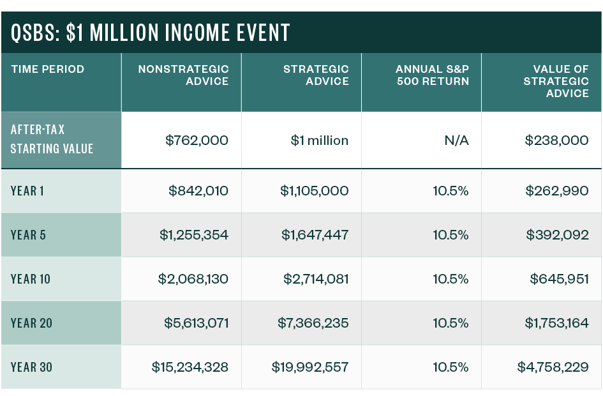Select the $2,068,130 Year 10 cell
603x396 pixels.
tap(193, 279)
